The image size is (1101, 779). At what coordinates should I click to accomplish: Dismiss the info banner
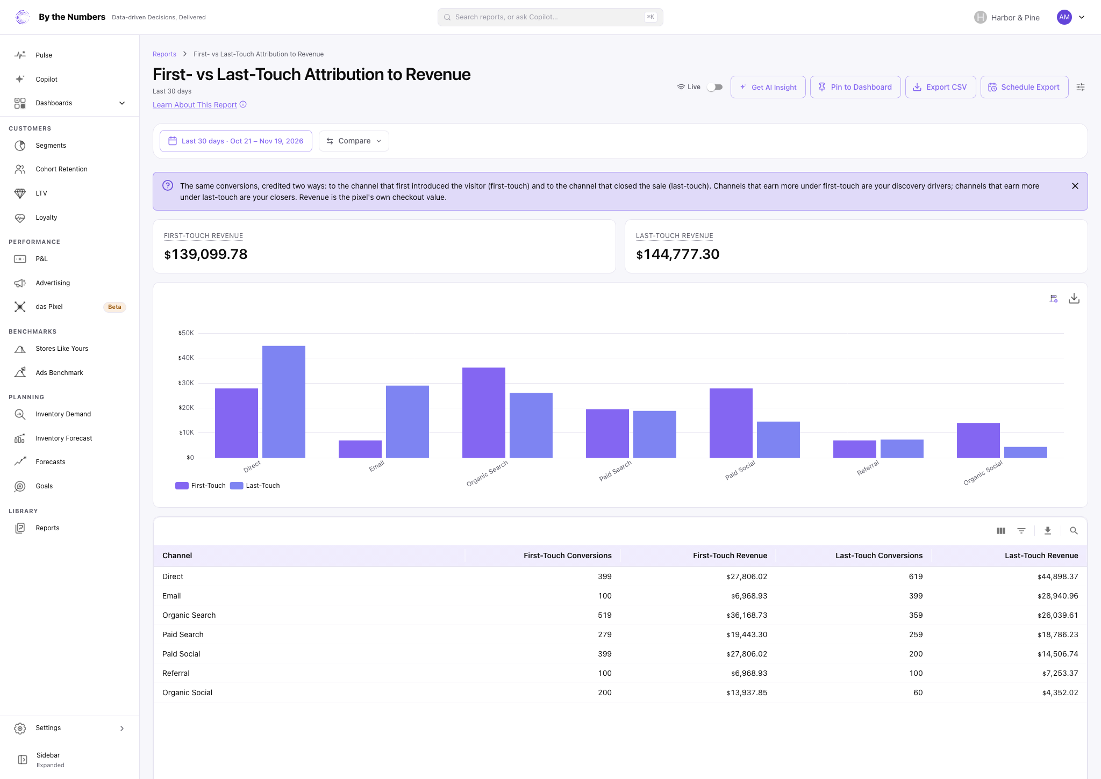point(1075,186)
